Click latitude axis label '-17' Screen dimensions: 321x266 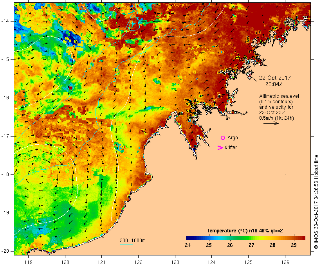(5, 136)
